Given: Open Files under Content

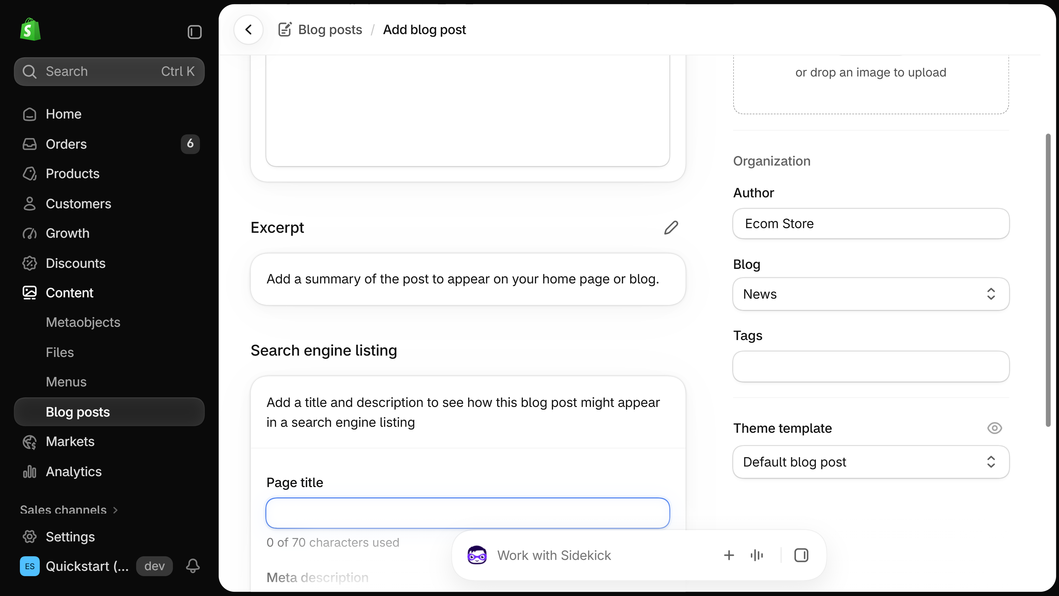Looking at the screenshot, I should 109,352.
